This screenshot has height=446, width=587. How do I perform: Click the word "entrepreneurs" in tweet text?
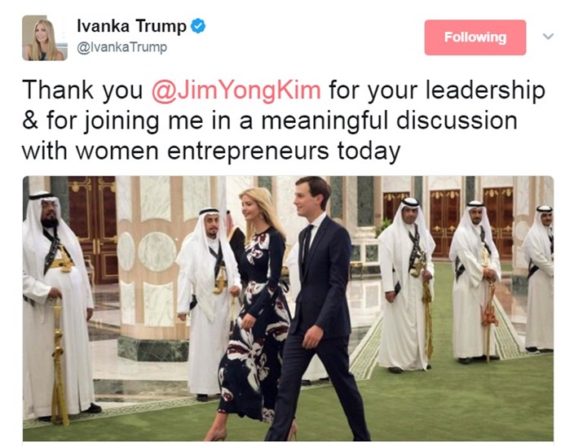point(248,151)
